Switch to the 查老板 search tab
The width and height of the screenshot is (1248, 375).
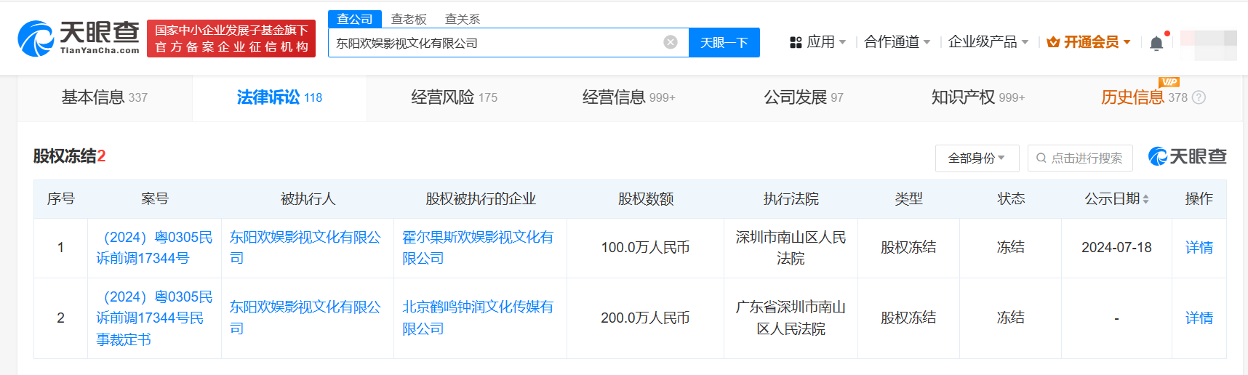409,19
